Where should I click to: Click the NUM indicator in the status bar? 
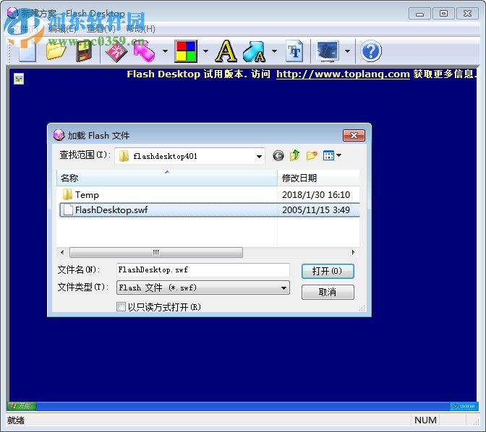coord(425,420)
